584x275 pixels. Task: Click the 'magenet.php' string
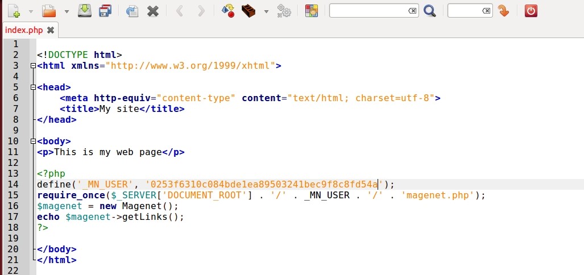point(438,195)
